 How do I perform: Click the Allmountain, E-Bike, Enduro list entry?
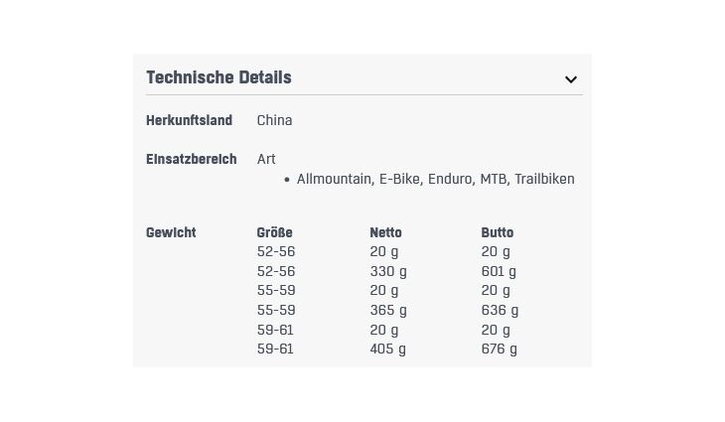(x=435, y=179)
